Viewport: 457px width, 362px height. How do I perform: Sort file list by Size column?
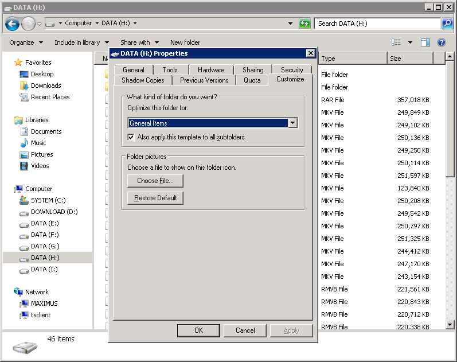[x=410, y=59]
